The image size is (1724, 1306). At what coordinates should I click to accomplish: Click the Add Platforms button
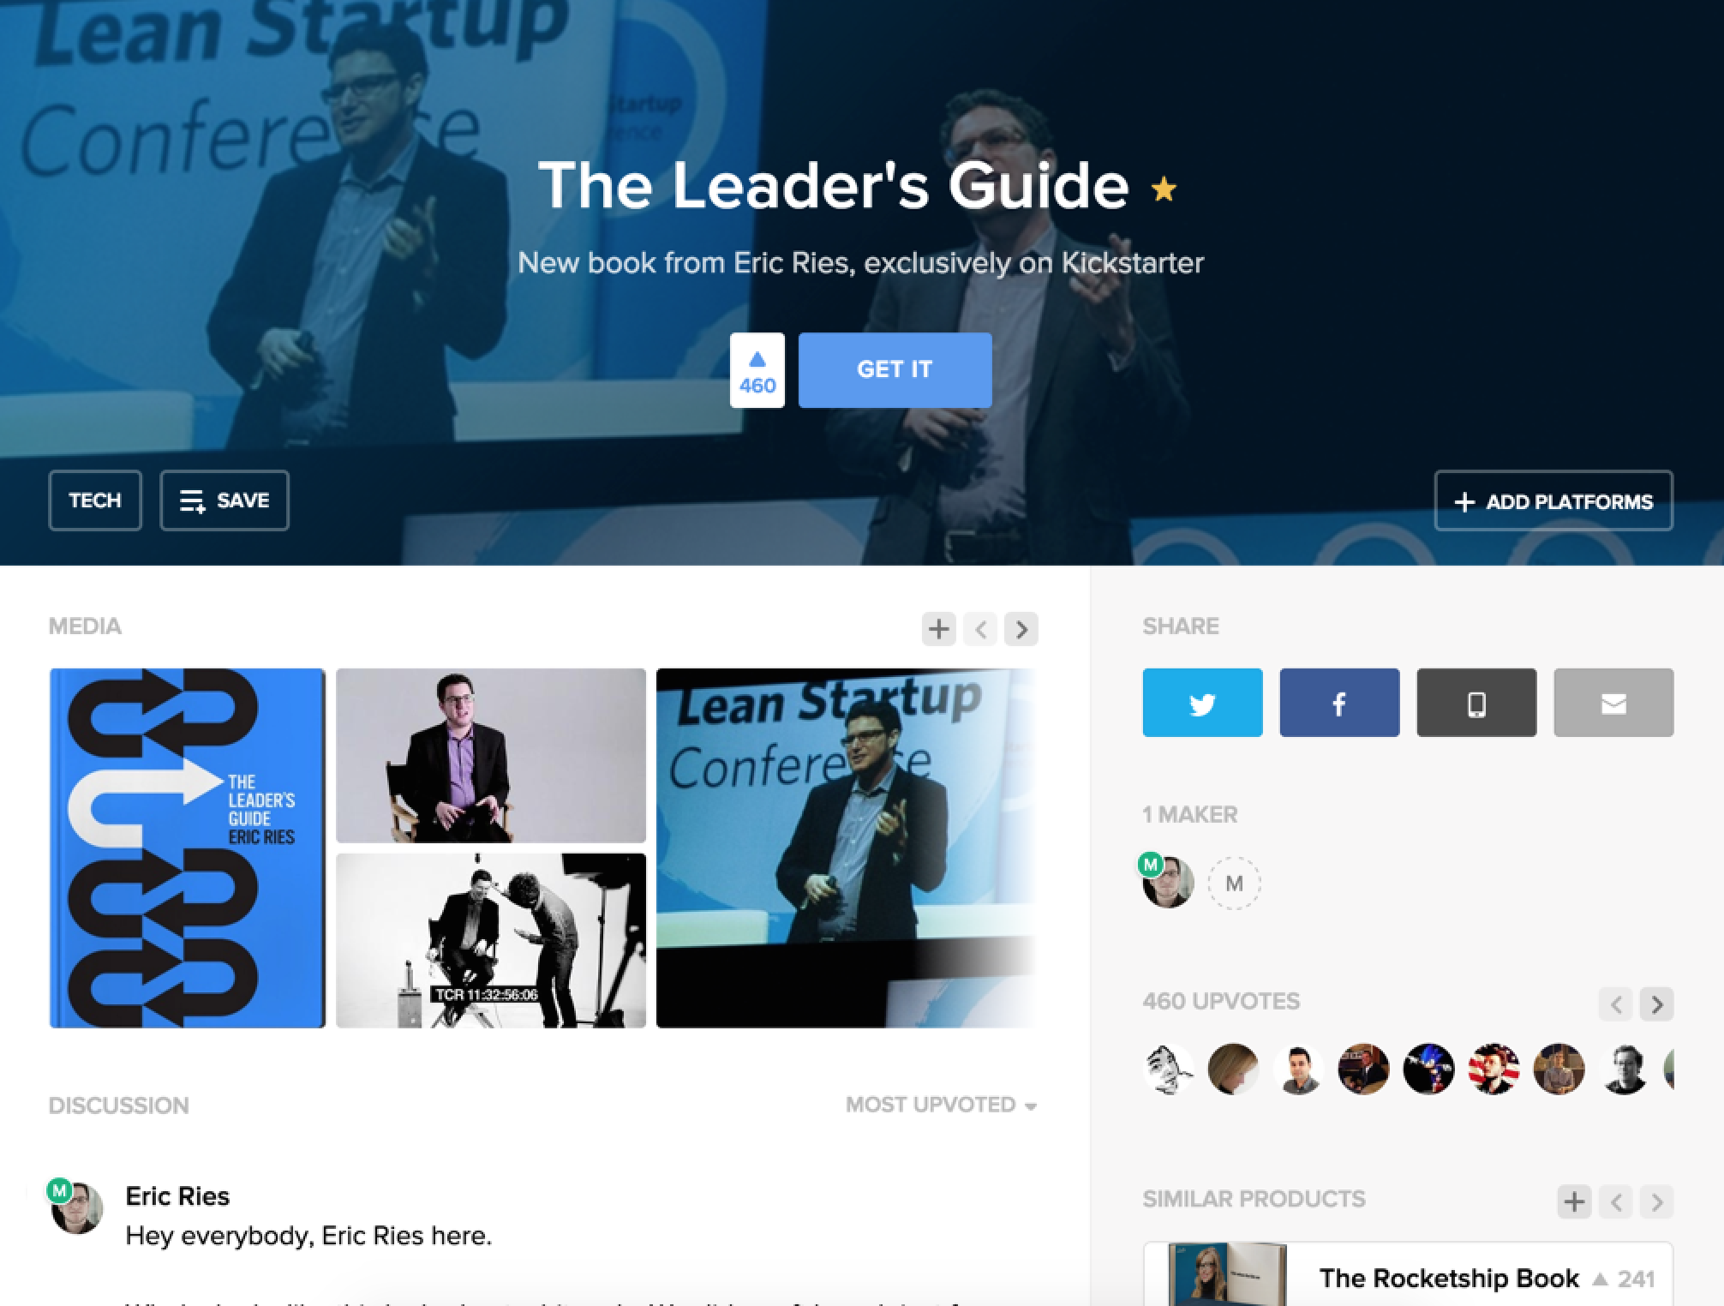(x=1553, y=501)
